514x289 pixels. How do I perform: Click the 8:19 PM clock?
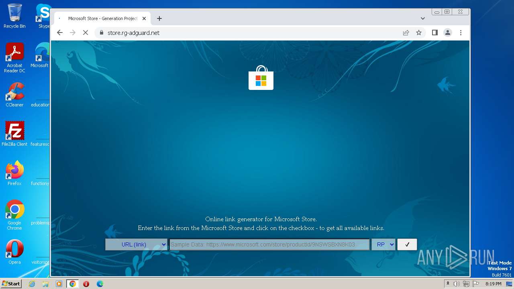pos(493,284)
